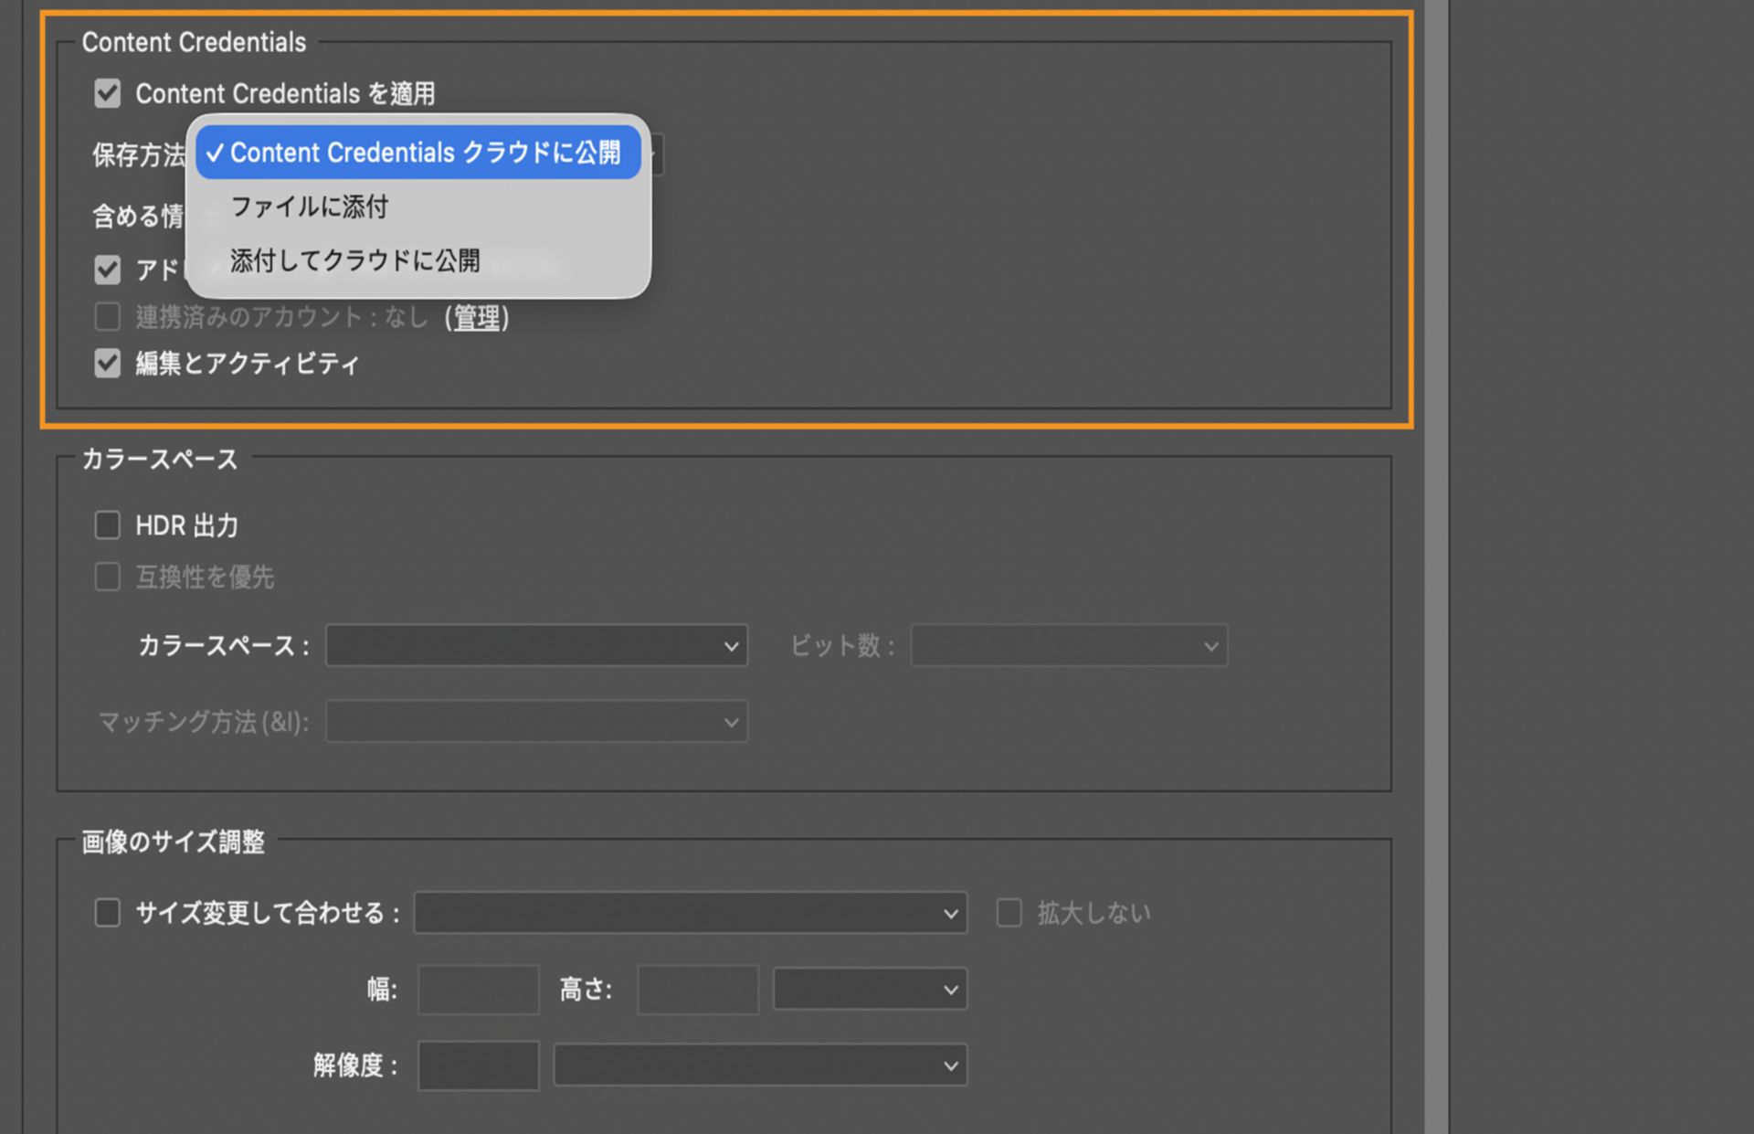The width and height of the screenshot is (1754, 1134).
Task: Open the サイズ変更して合わせる dropdown
Action: pos(691,913)
